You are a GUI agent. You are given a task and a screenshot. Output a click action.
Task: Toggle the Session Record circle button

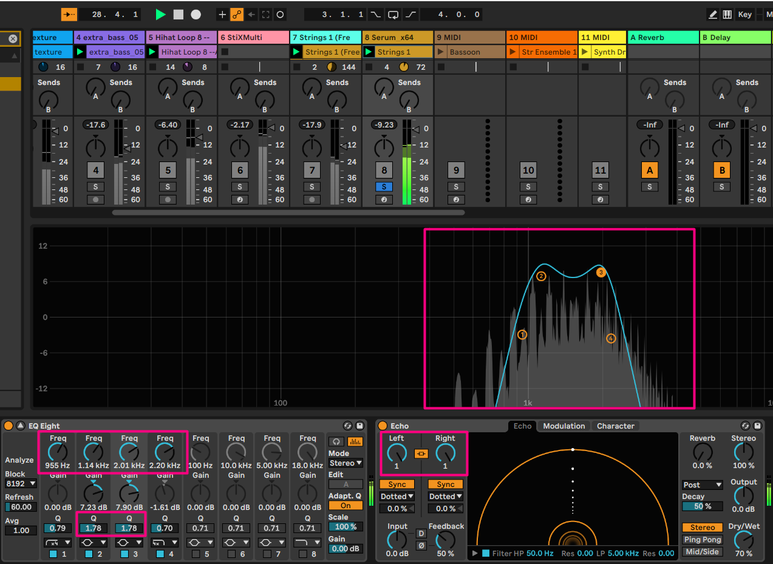pos(280,14)
